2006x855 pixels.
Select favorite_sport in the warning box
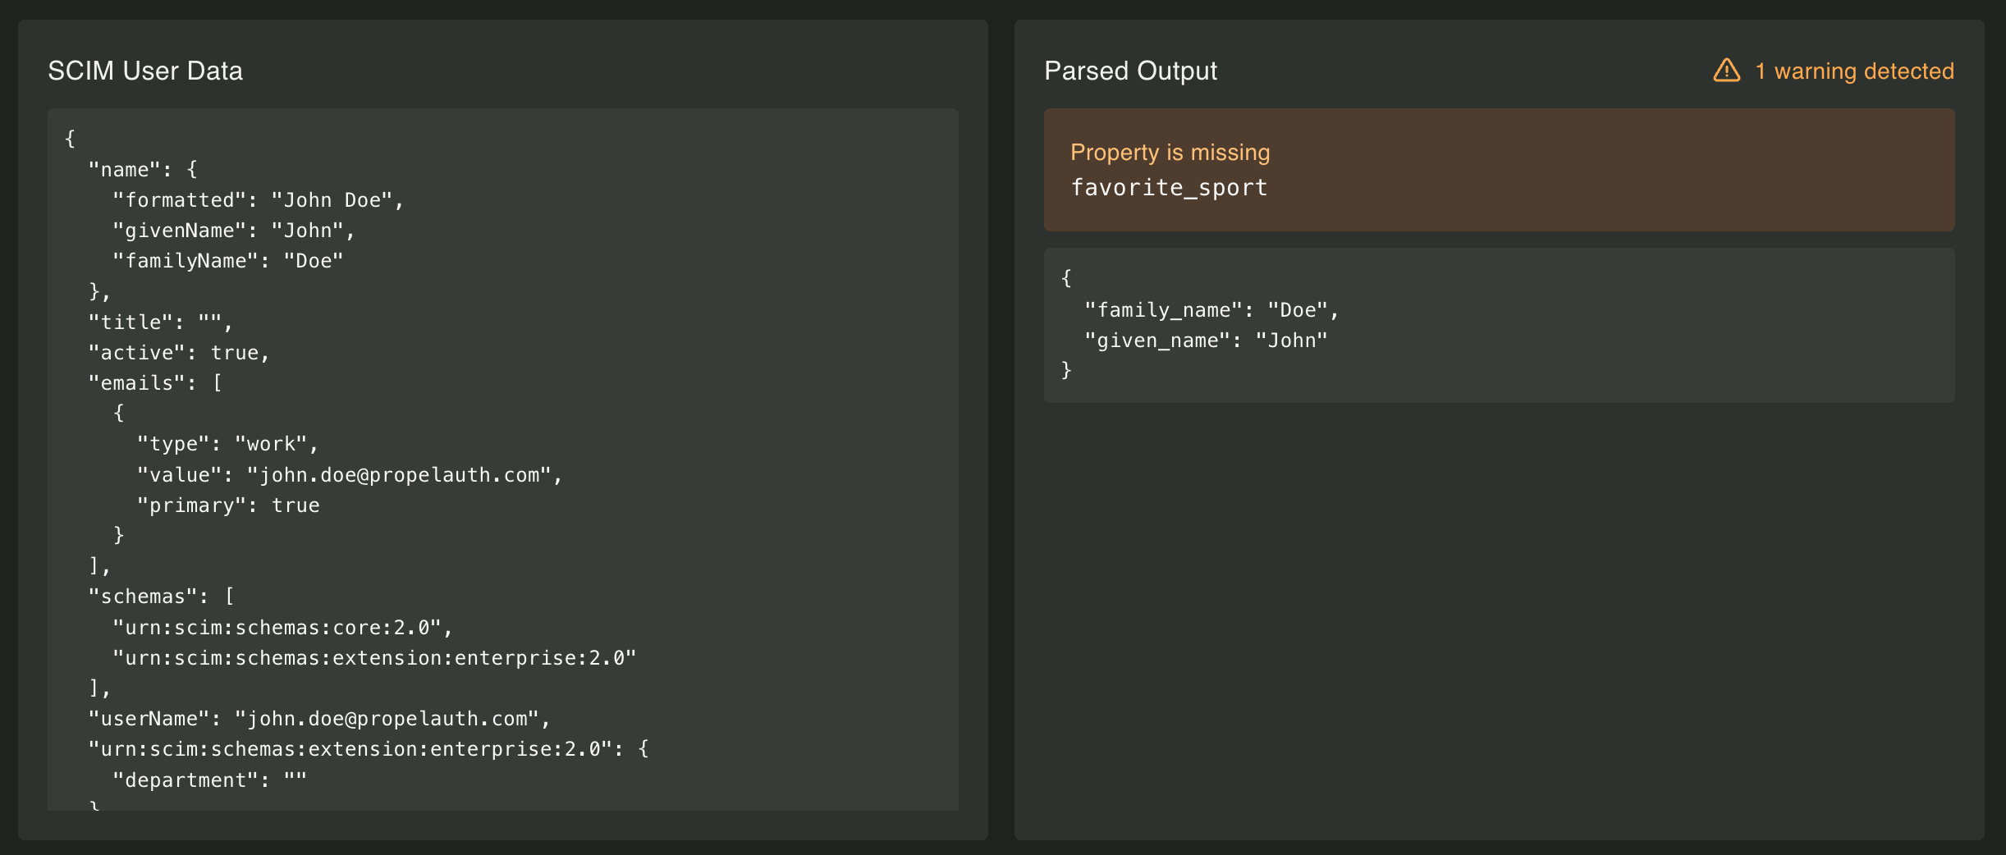[1169, 188]
